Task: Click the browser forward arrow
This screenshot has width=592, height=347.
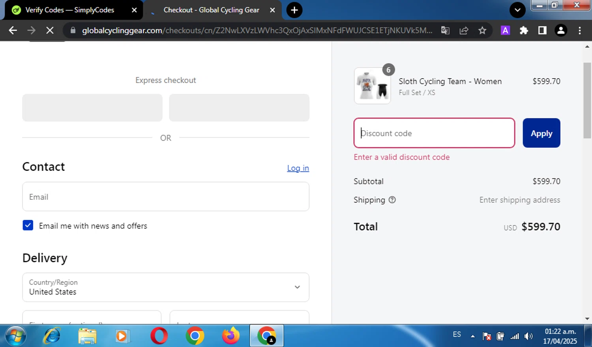Action: [x=31, y=30]
